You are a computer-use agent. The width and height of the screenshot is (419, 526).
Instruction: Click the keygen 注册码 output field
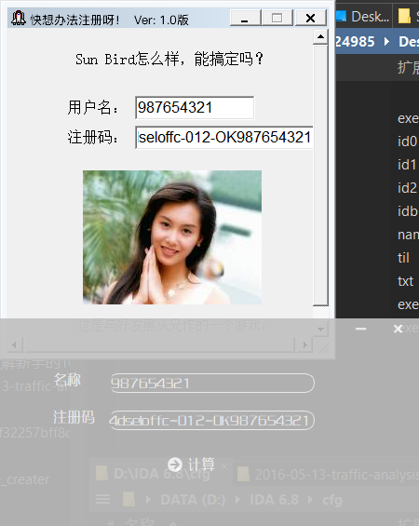click(212, 420)
